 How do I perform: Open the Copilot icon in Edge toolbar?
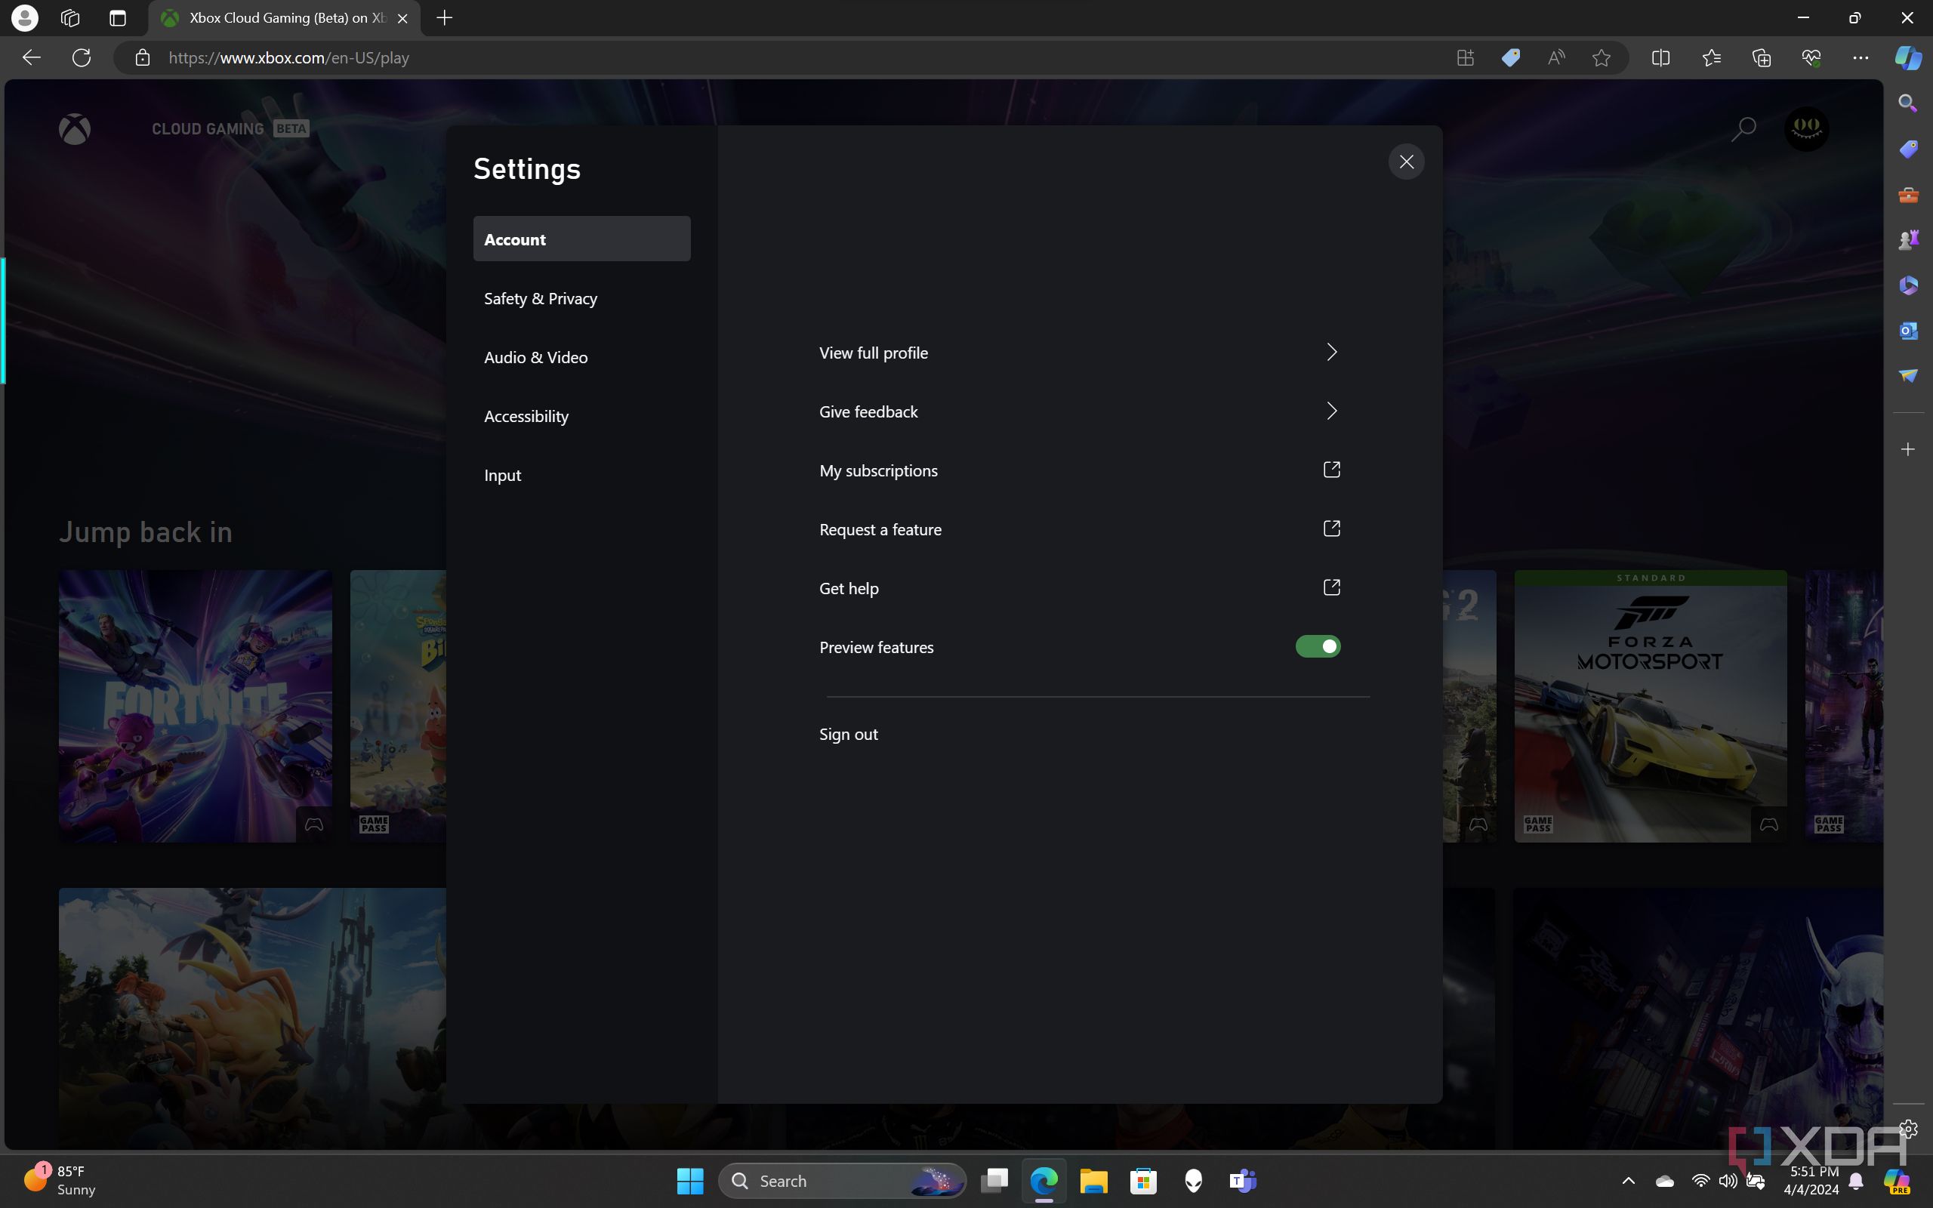[x=1907, y=57]
